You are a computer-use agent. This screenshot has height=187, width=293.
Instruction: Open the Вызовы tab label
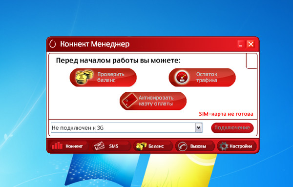[198, 146]
